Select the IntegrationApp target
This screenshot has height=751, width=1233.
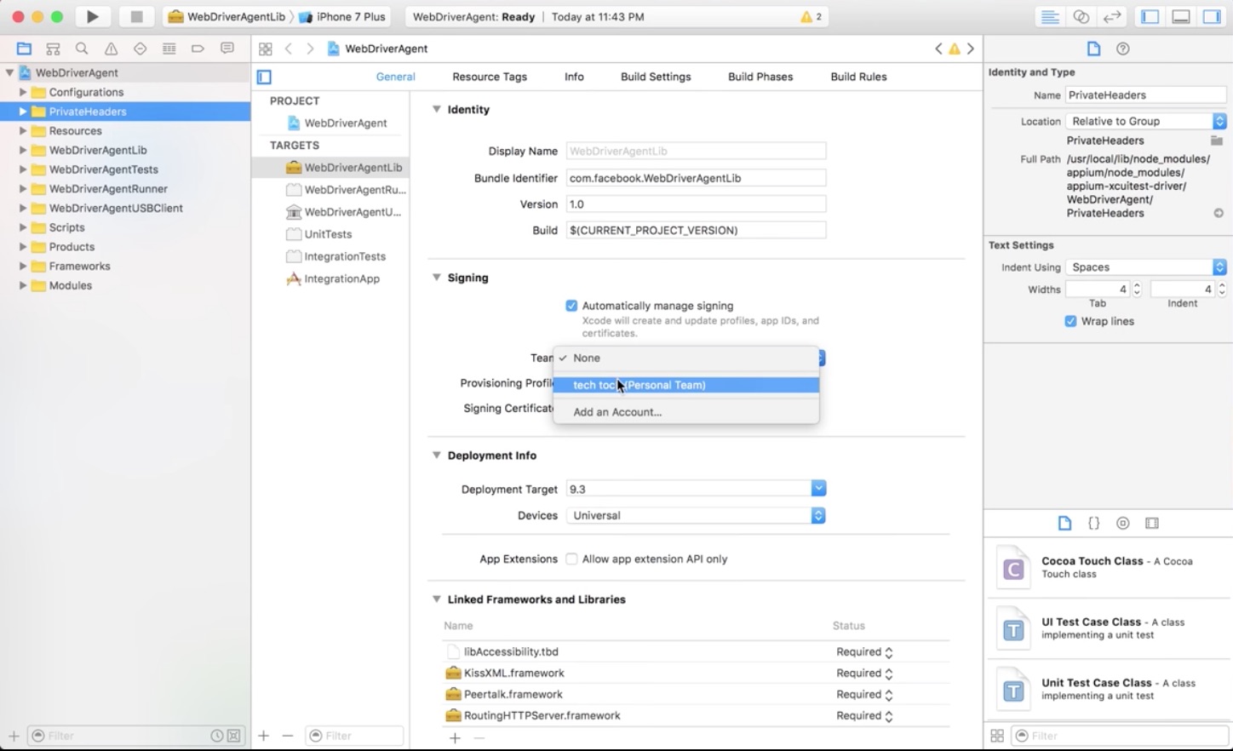point(334,278)
